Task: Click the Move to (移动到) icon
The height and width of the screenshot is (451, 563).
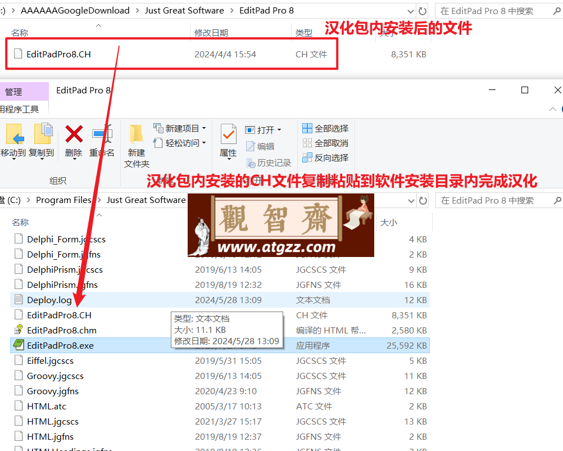Action: [x=14, y=134]
